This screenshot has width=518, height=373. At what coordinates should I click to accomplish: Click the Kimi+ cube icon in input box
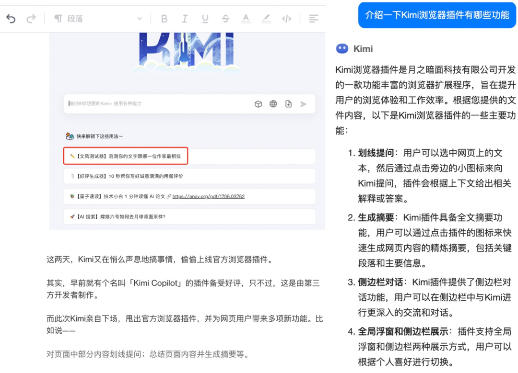coord(259,104)
